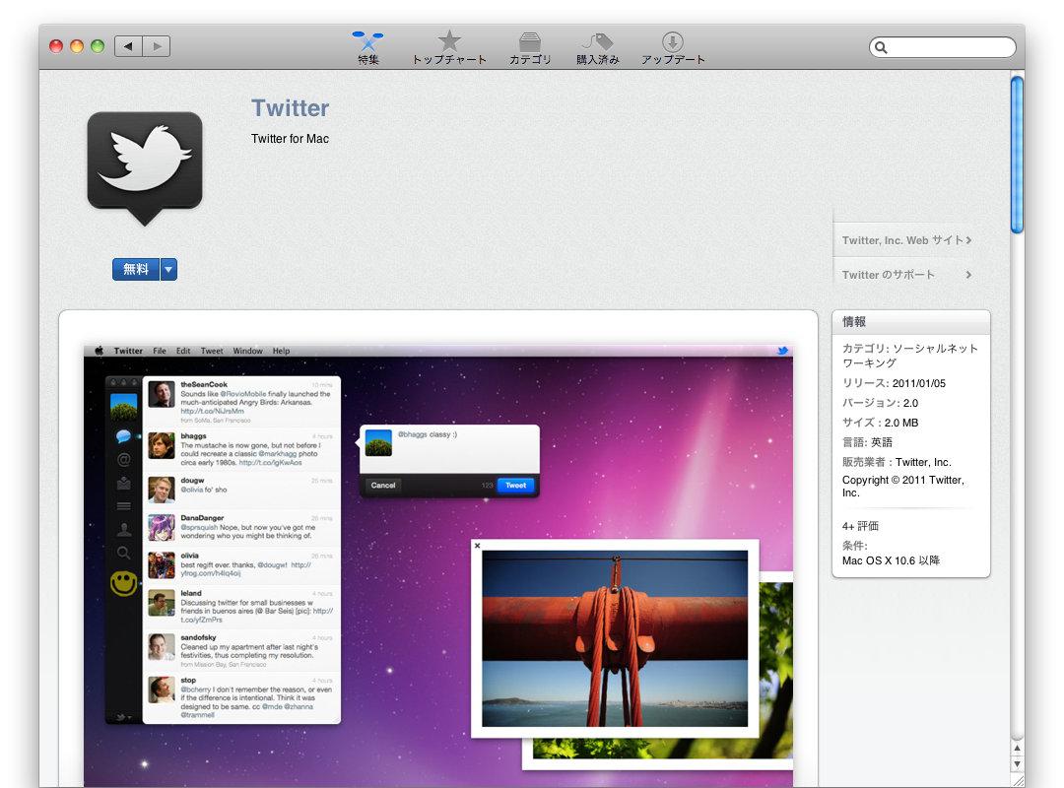Viewport: 1064px width, 788px height.
Task: Open the トップチャート (Top Charts) tab
Action: point(449,47)
